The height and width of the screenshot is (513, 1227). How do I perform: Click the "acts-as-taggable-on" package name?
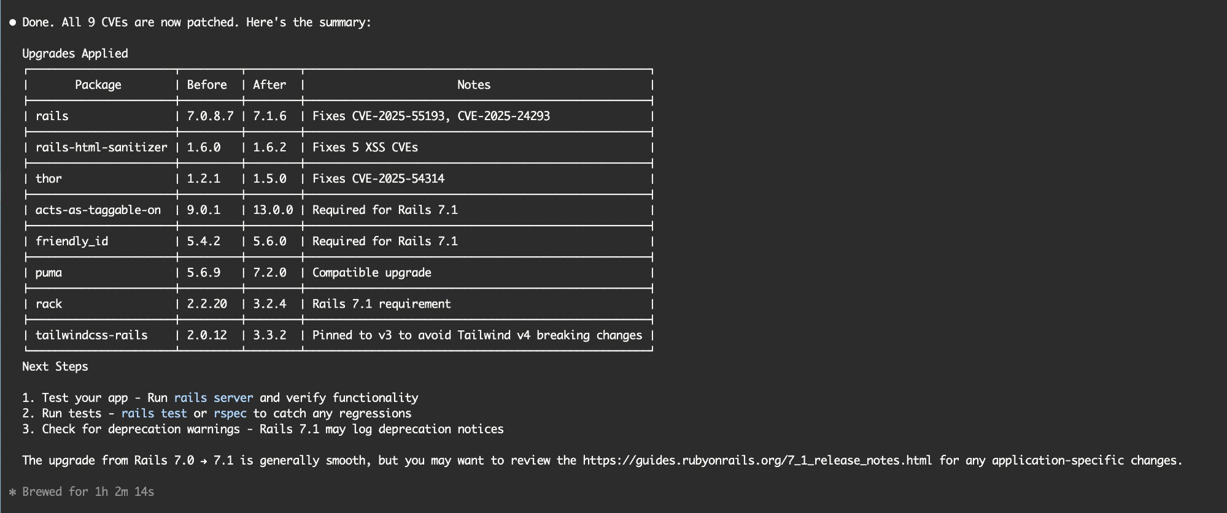click(98, 210)
